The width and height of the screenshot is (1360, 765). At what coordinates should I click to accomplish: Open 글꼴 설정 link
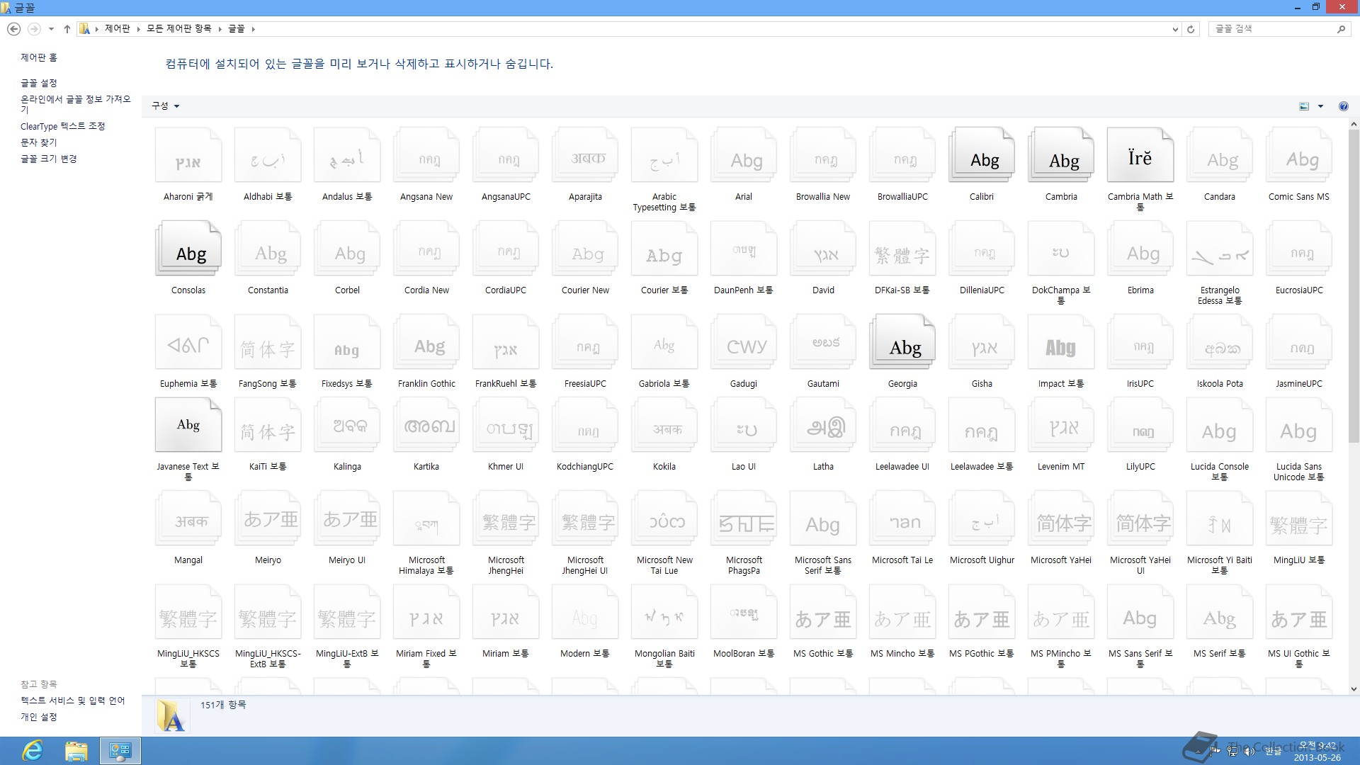click(39, 83)
